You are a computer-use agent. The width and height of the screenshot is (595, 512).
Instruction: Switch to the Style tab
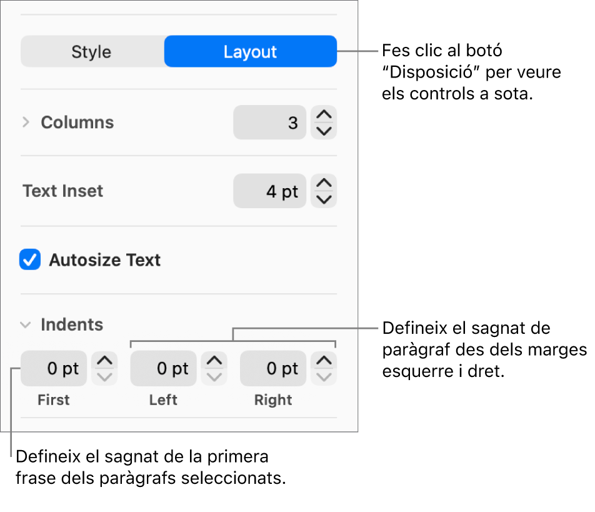[x=91, y=52]
